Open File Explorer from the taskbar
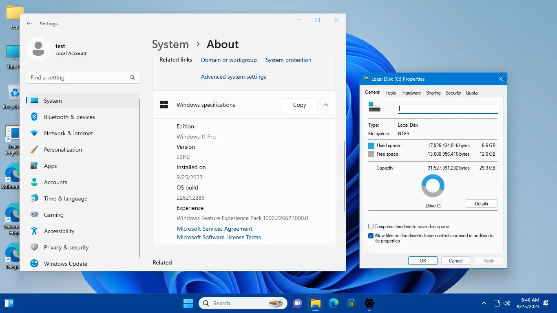This screenshot has width=557, height=313. click(x=315, y=303)
